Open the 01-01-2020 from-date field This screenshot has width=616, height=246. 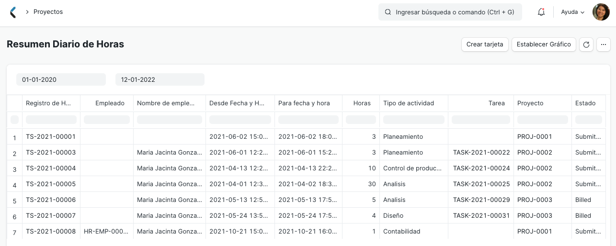[61, 79]
